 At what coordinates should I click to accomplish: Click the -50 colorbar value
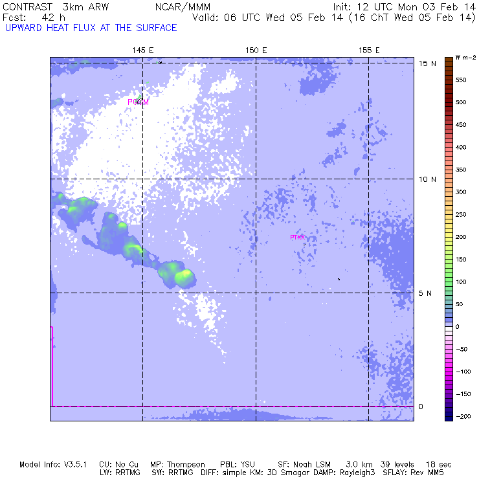[x=463, y=349]
